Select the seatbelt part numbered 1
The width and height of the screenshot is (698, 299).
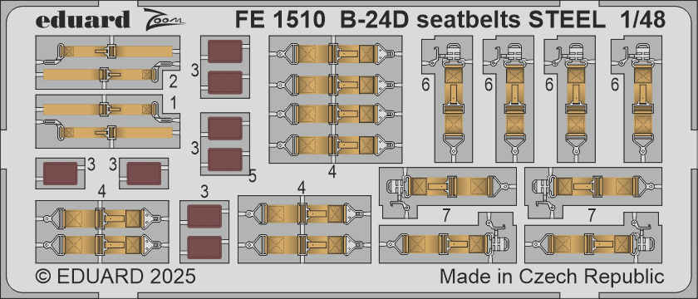[x=108, y=121]
